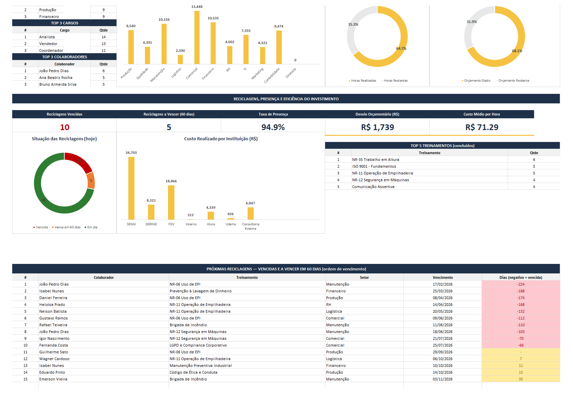This screenshot has height=394, width=573.
Task: Select the Wagner Cardoso colaborador cell
Action: (104, 359)
